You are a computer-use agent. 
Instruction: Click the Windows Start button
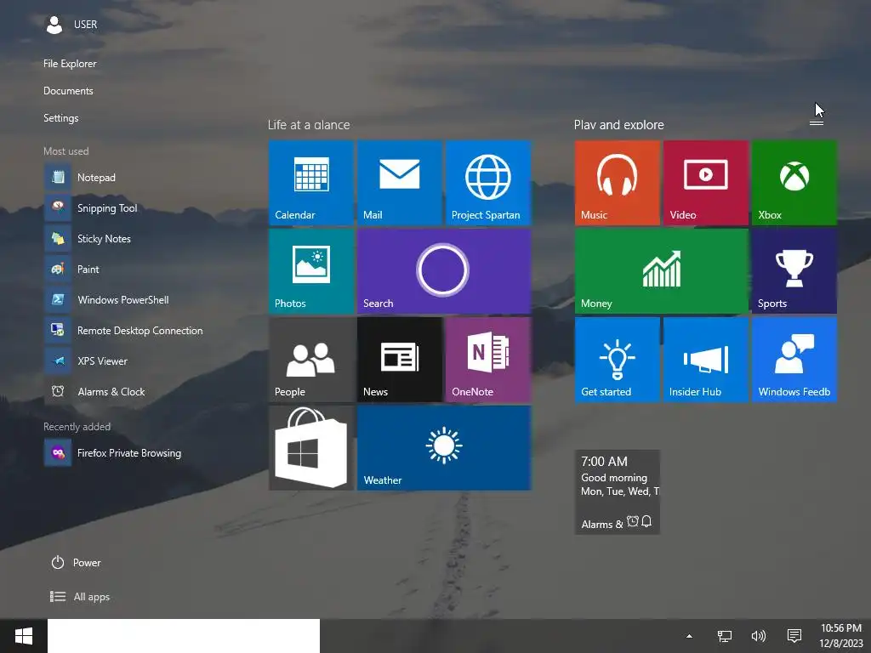[x=23, y=636]
